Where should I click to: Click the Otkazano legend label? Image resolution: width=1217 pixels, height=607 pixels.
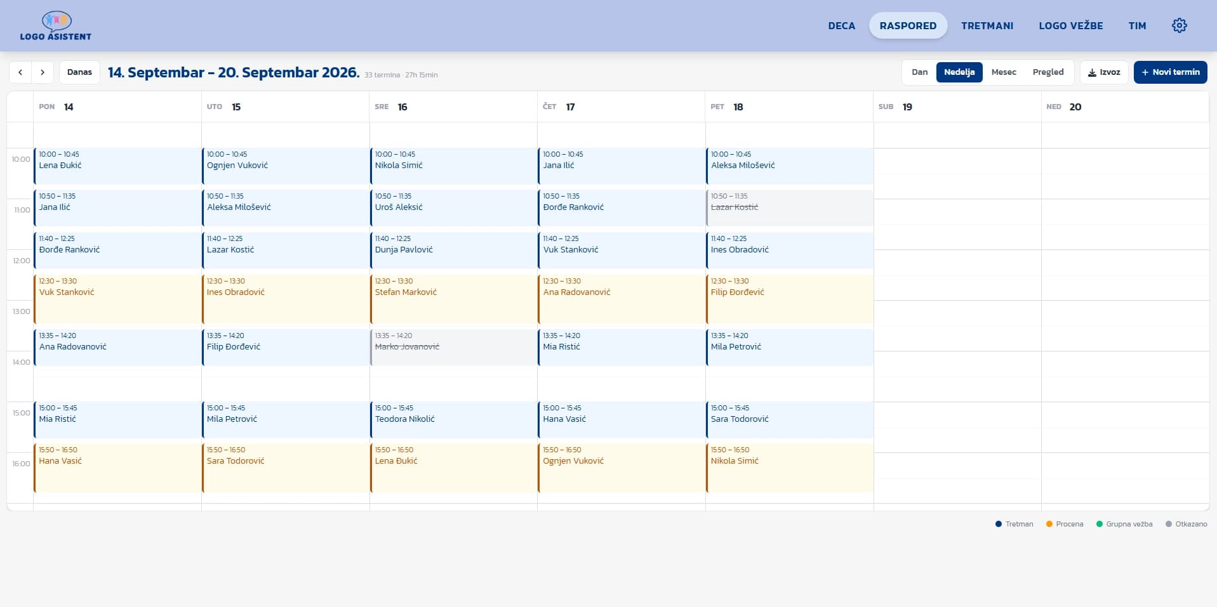click(1191, 524)
